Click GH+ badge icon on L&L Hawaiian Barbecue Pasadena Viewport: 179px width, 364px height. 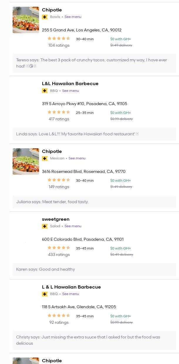click(x=45, y=91)
